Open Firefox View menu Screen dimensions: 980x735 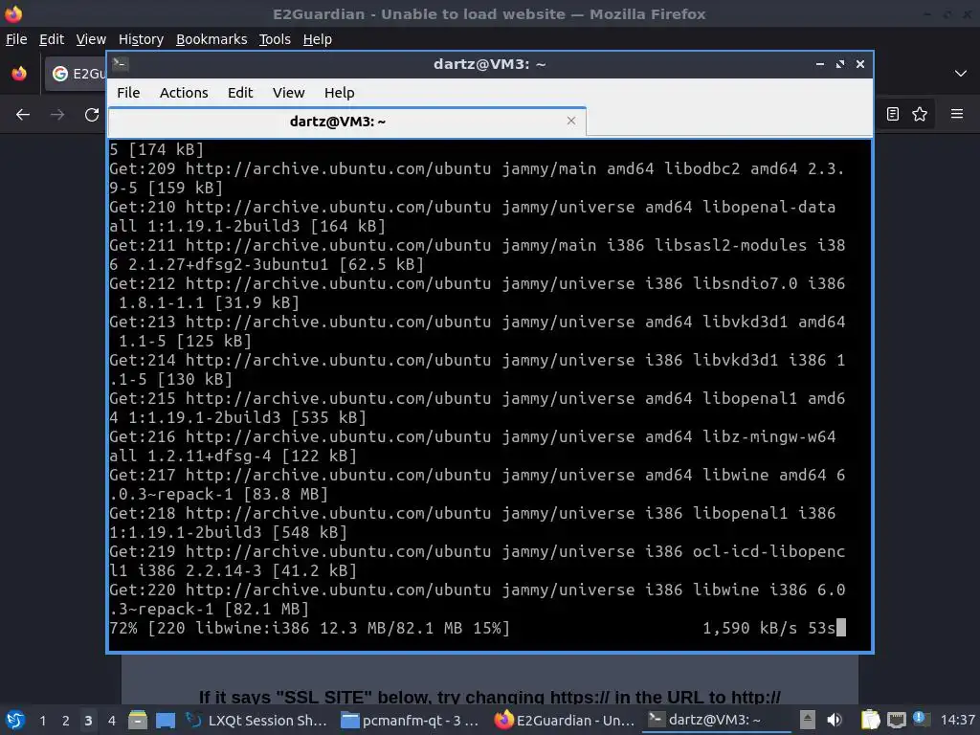click(91, 39)
